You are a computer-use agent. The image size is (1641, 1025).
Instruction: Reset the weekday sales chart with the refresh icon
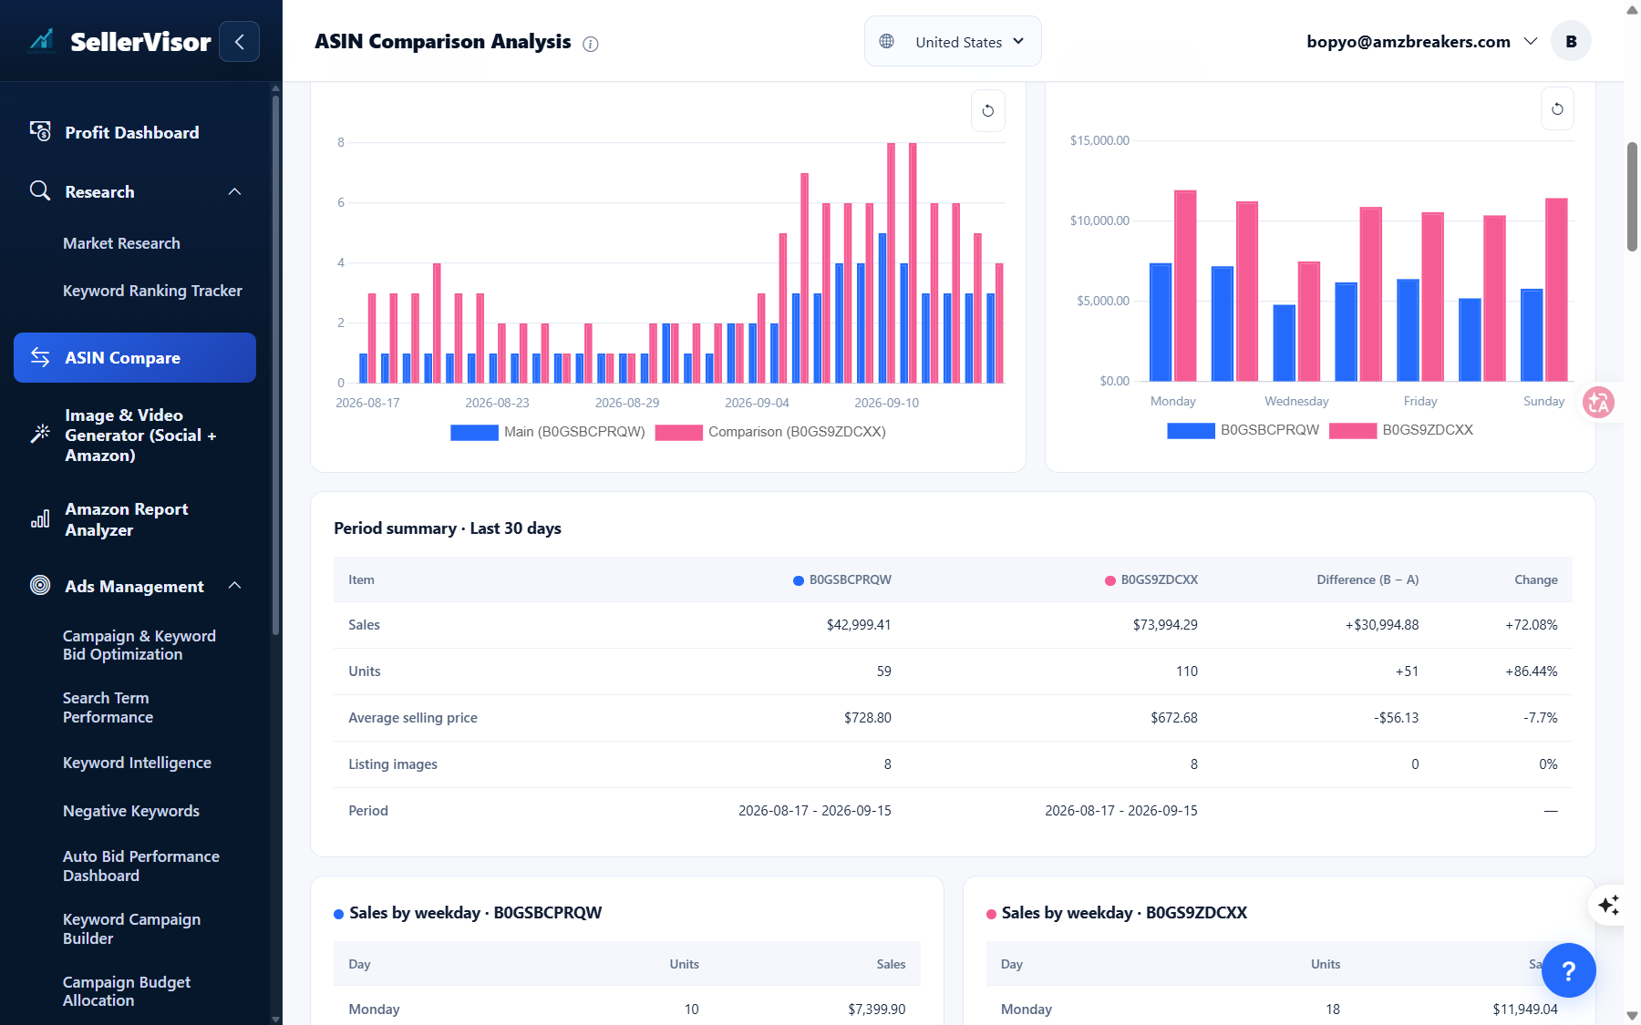tap(1557, 109)
